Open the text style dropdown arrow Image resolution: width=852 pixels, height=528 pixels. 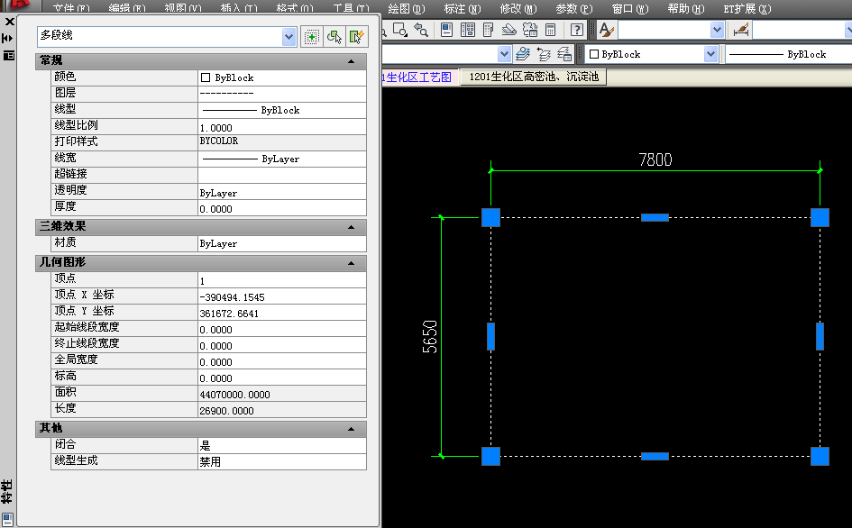pyautogui.click(x=718, y=30)
